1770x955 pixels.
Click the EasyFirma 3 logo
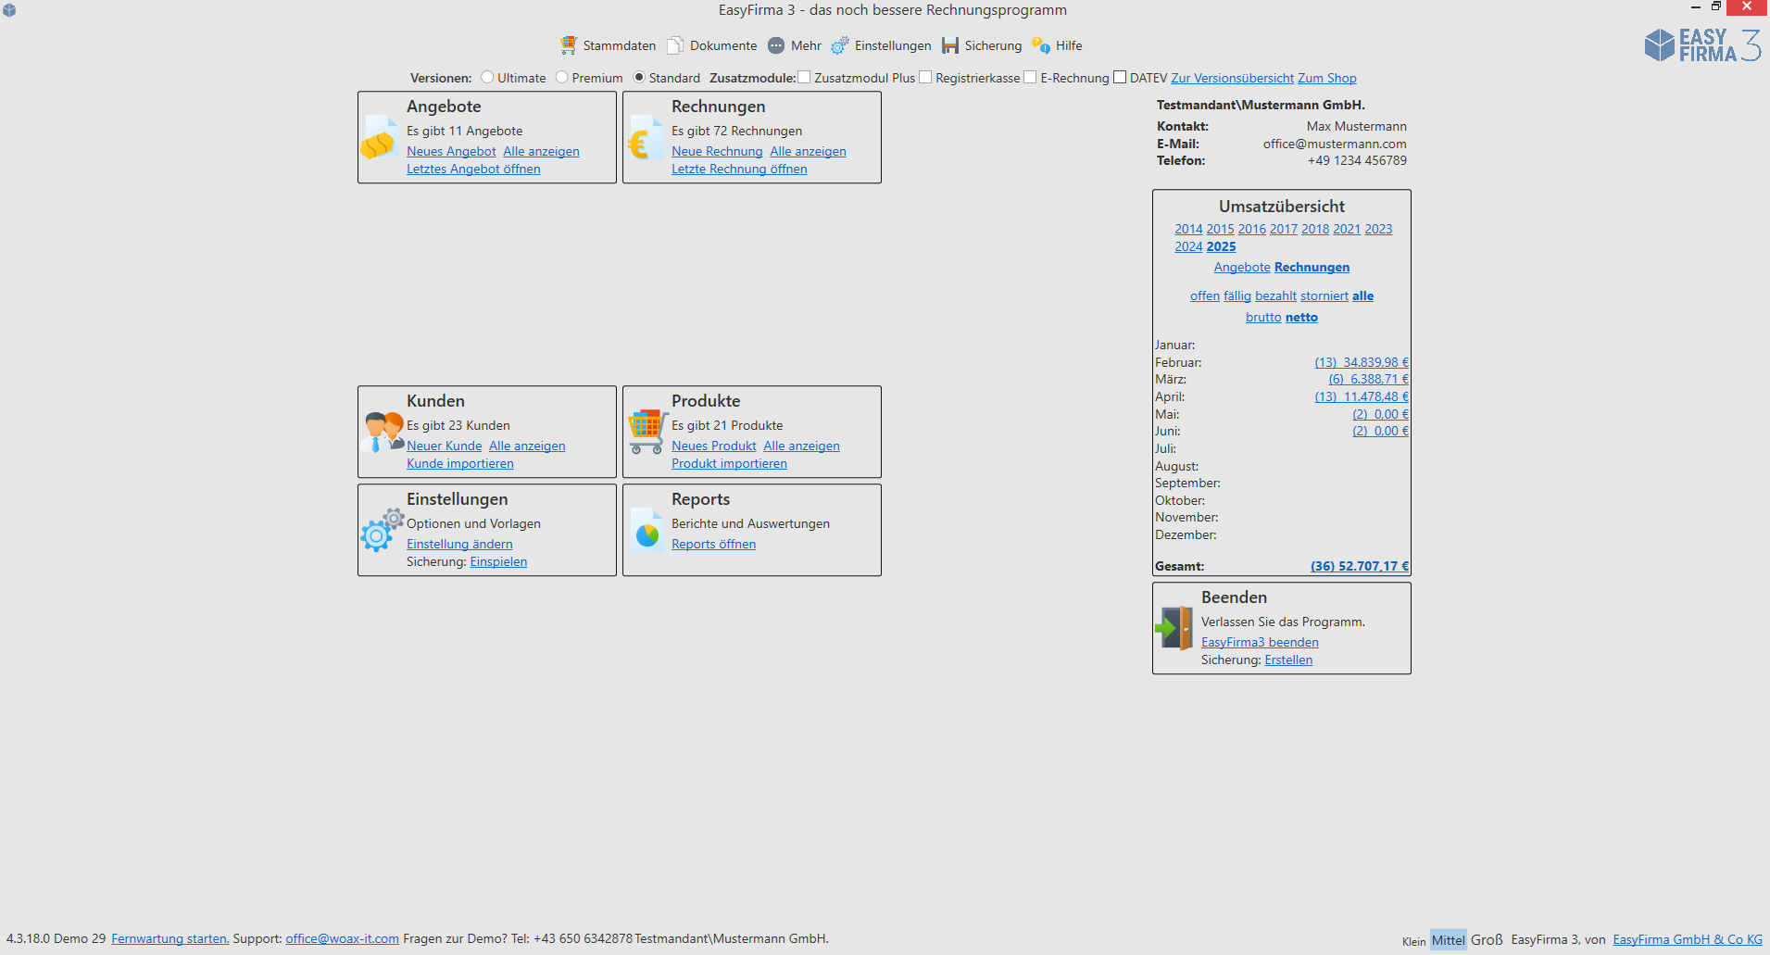(x=1702, y=44)
